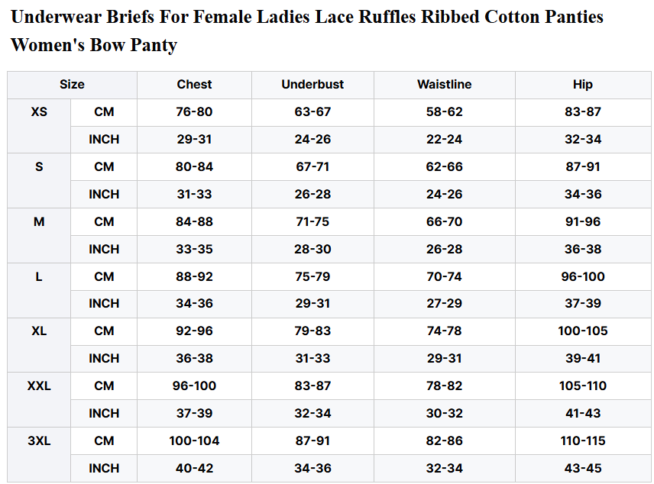Select the L size label cell
The height and width of the screenshot is (484, 654).
point(39,277)
